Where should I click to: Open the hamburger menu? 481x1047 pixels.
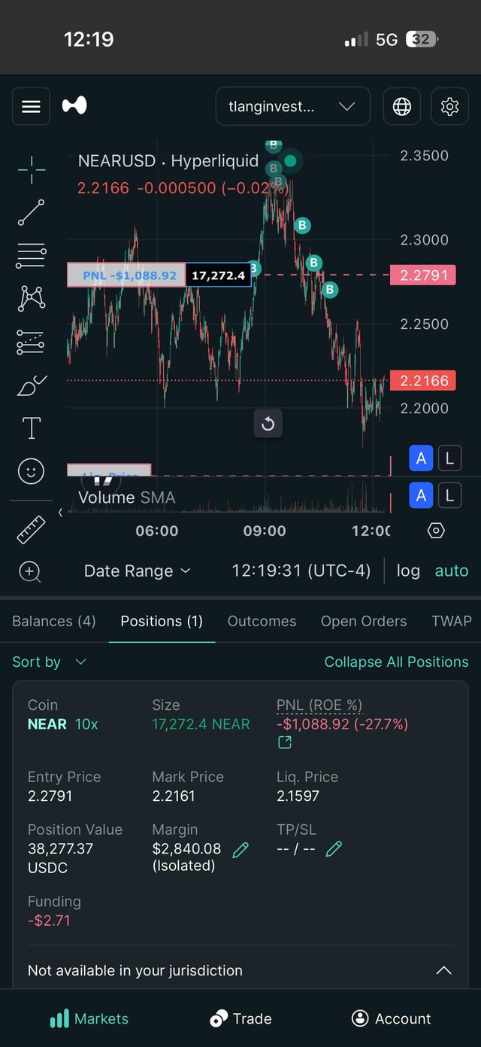[31, 106]
